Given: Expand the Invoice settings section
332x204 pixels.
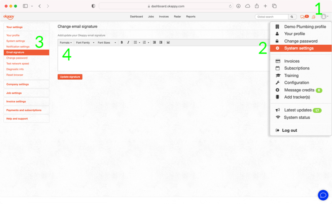Looking at the screenshot, I should (16, 101).
